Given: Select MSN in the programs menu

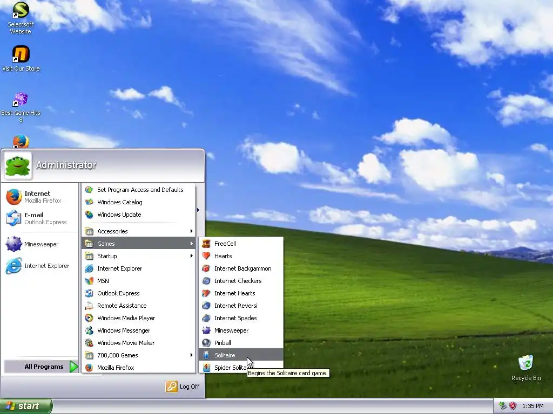Looking at the screenshot, I should pos(139,280).
